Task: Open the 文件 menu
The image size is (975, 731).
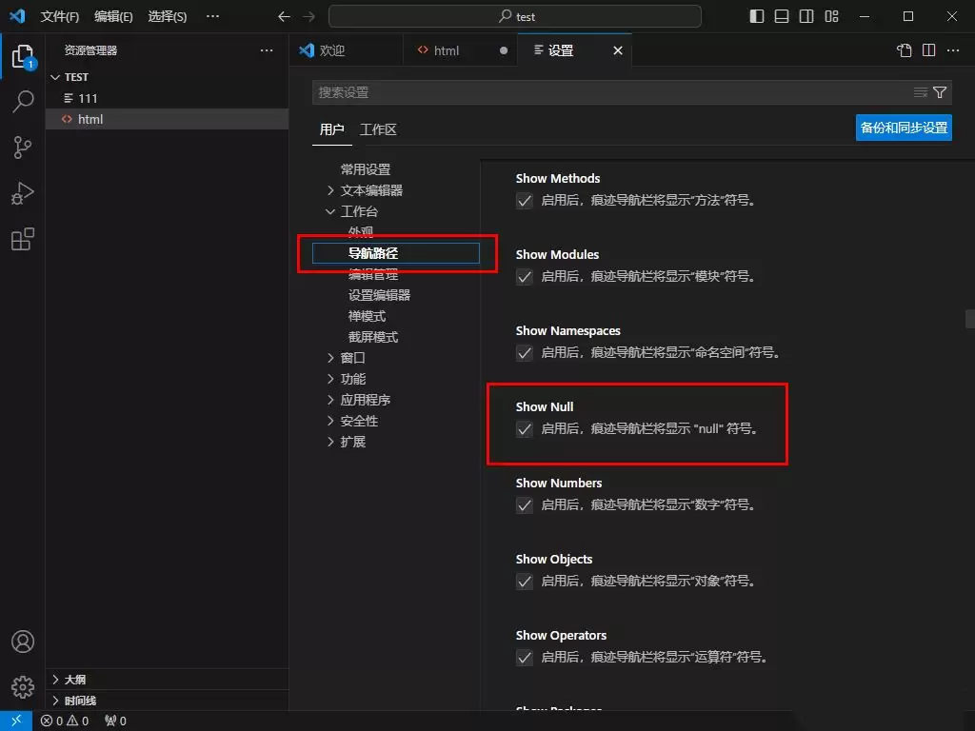Action: 59,15
